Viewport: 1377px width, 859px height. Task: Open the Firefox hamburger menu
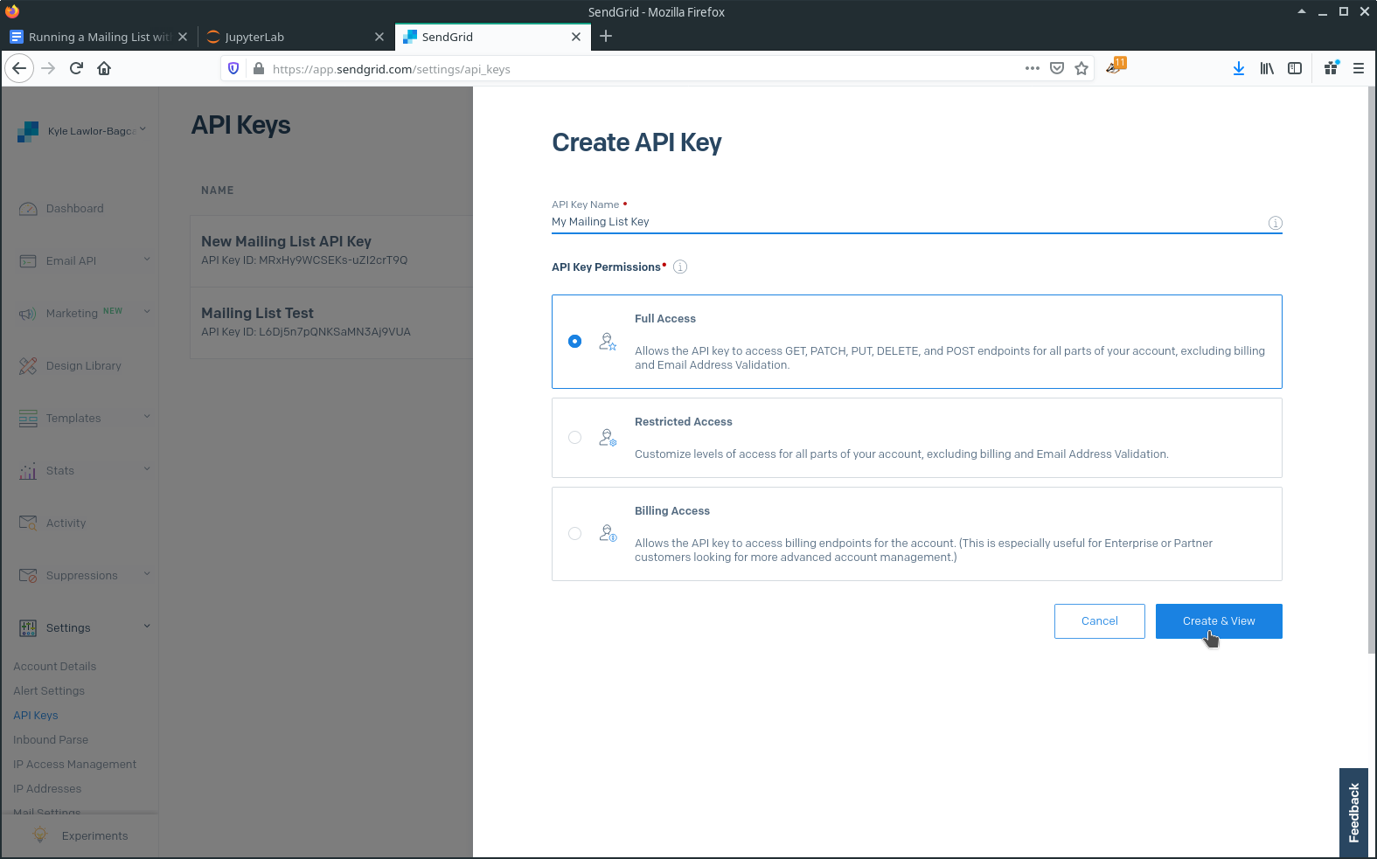(x=1359, y=68)
